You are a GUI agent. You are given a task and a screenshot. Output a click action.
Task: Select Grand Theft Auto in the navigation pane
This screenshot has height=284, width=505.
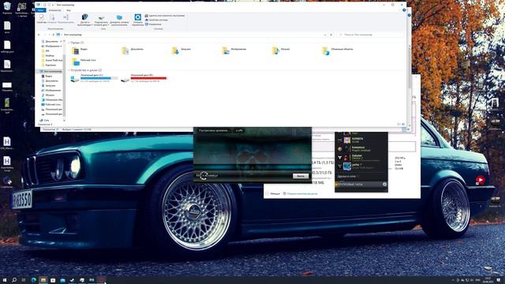point(52,60)
